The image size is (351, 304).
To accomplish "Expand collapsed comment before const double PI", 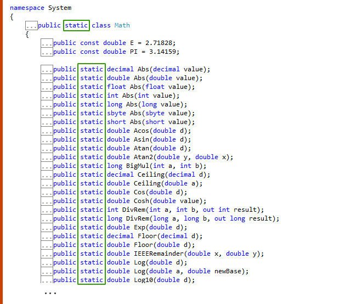I will pyautogui.click(x=47, y=52).
